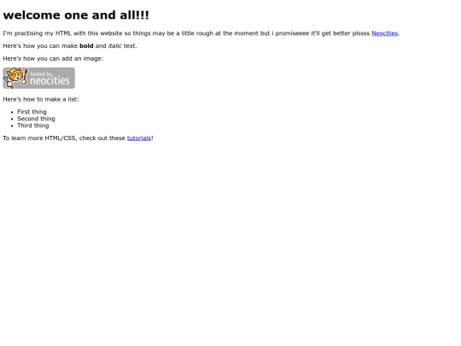Screen dimensions: 461x346
Task: Click the italic word 'italic'
Action: [x=115, y=46]
